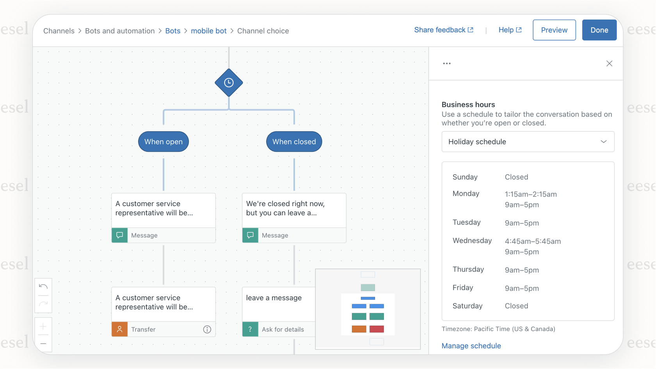Open the Holiday schedule dropdown
656x369 pixels.
528,141
